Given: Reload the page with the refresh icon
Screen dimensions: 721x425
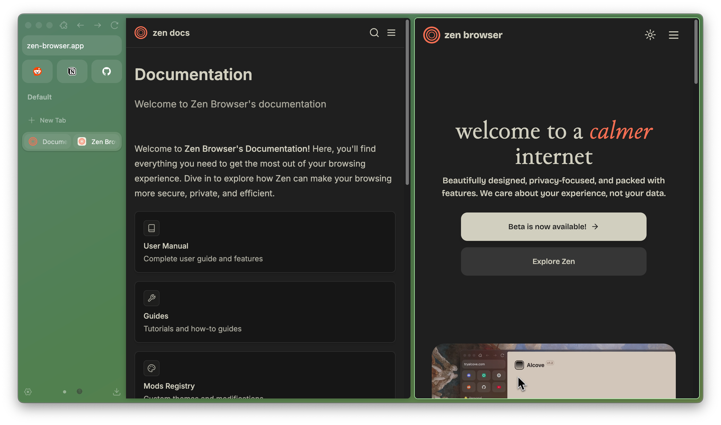Looking at the screenshot, I should [115, 25].
